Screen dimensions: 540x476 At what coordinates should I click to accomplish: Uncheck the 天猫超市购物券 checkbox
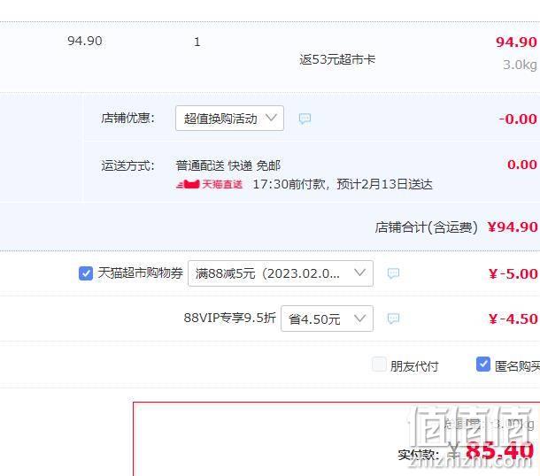pyautogui.click(x=86, y=273)
